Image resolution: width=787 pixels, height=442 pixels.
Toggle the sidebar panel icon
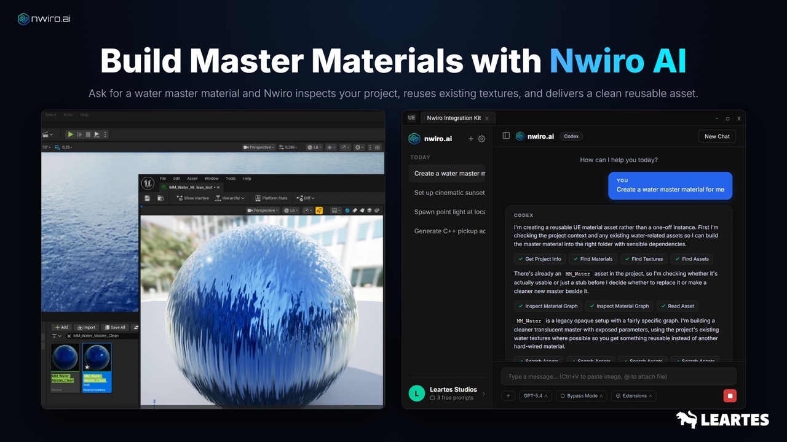(x=506, y=136)
